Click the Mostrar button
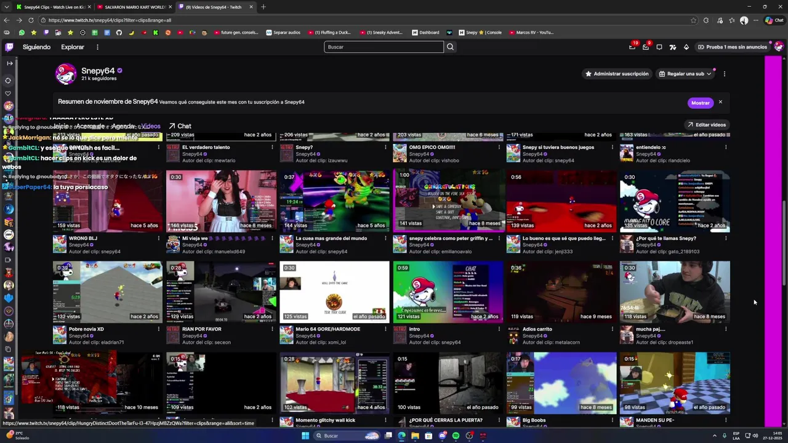Image resolution: width=788 pixels, height=443 pixels. [700, 103]
